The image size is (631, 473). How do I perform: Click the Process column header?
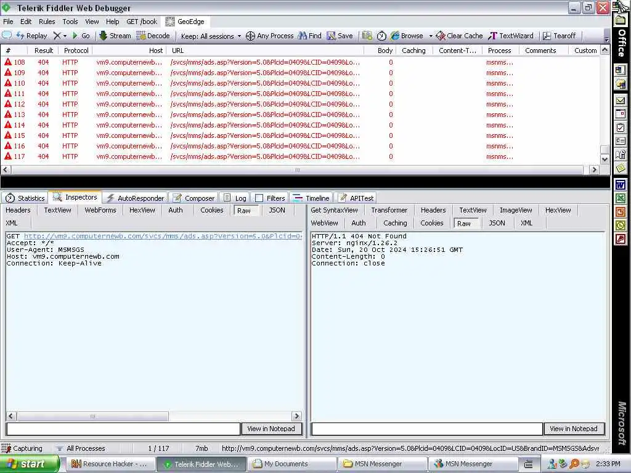pyautogui.click(x=499, y=51)
